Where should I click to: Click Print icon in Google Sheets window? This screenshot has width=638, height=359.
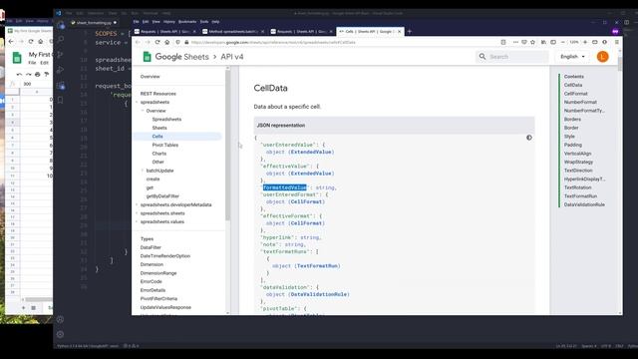point(38,74)
